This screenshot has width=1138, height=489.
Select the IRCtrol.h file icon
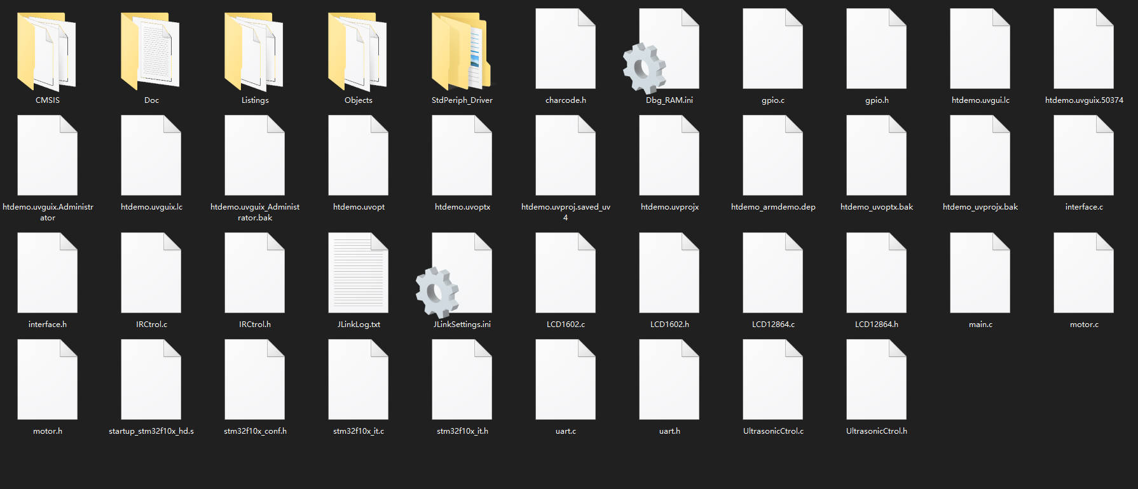pos(254,272)
